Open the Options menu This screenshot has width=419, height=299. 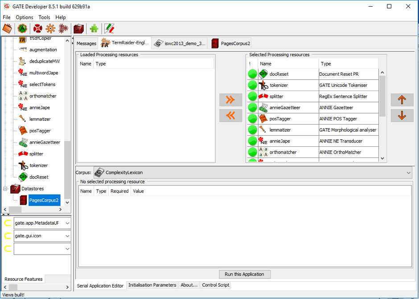pyautogui.click(x=25, y=17)
